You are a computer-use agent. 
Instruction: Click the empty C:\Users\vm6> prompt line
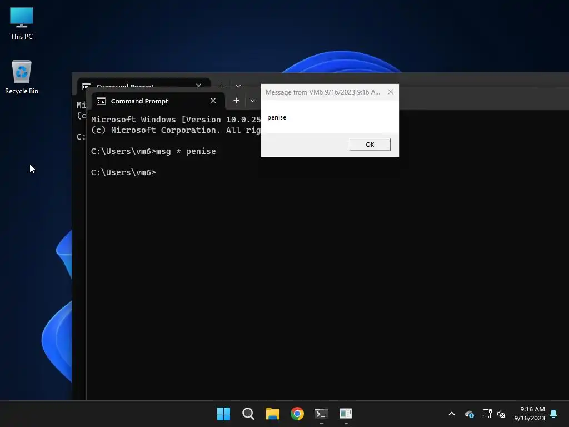123,172
